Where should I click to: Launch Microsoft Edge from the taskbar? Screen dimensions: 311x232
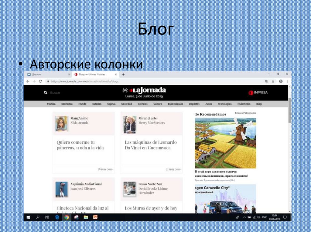57,217
